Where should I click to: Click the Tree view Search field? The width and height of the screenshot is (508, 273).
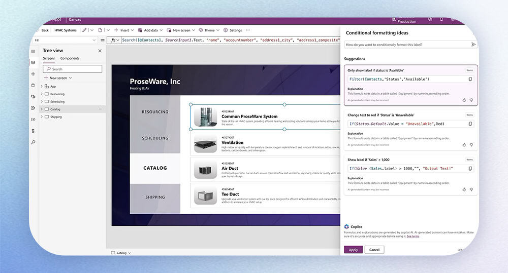click(x=73, y=69)
